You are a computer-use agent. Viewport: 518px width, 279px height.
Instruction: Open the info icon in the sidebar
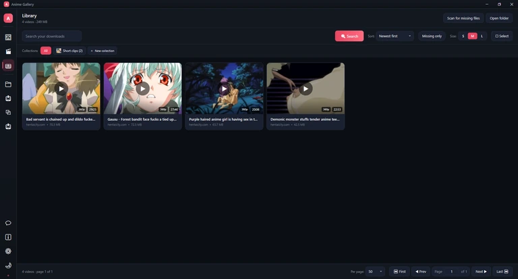[x=8, y=237]
